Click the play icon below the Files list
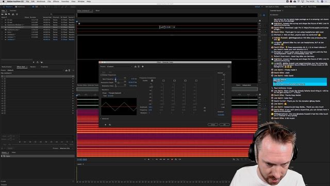Screen dimensions: 330x186 tap(34, 63)
